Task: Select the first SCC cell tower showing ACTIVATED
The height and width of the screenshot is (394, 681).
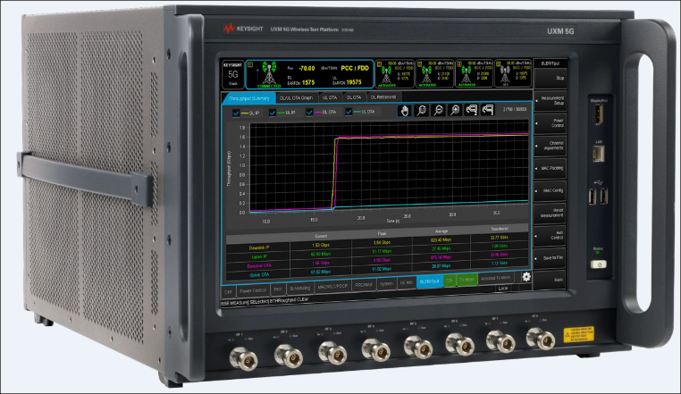Action: (395, 73)
